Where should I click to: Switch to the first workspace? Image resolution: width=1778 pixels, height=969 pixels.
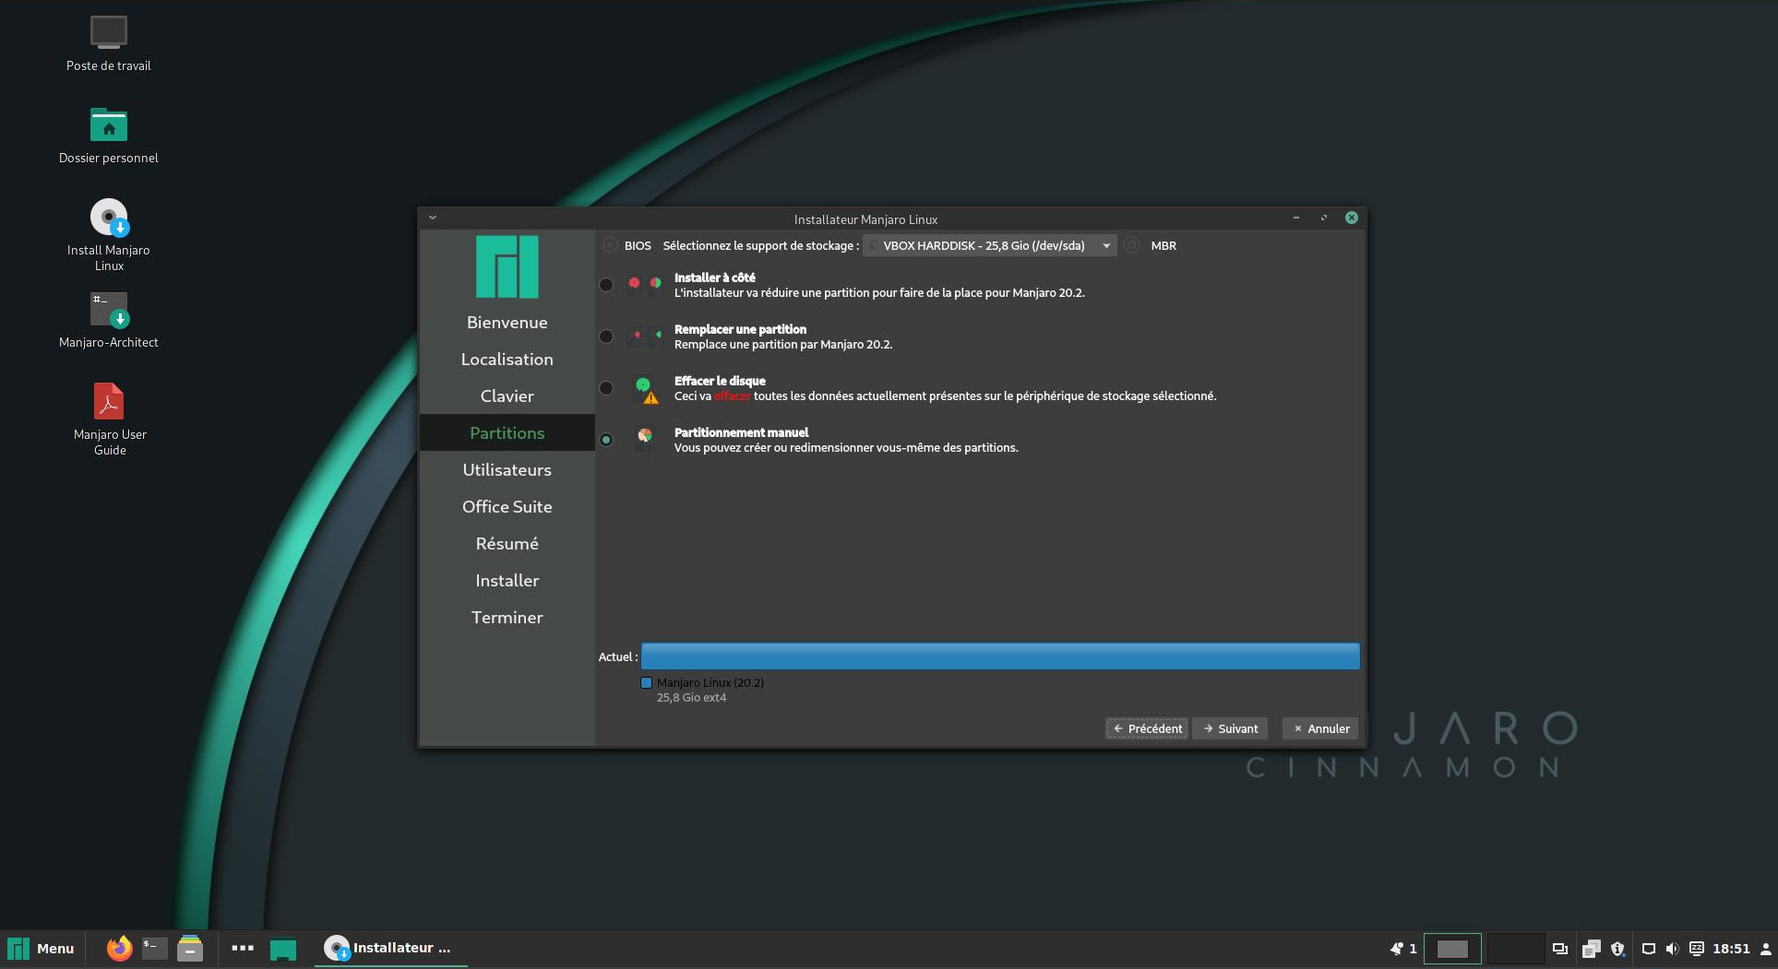(x=1452, y=949)
